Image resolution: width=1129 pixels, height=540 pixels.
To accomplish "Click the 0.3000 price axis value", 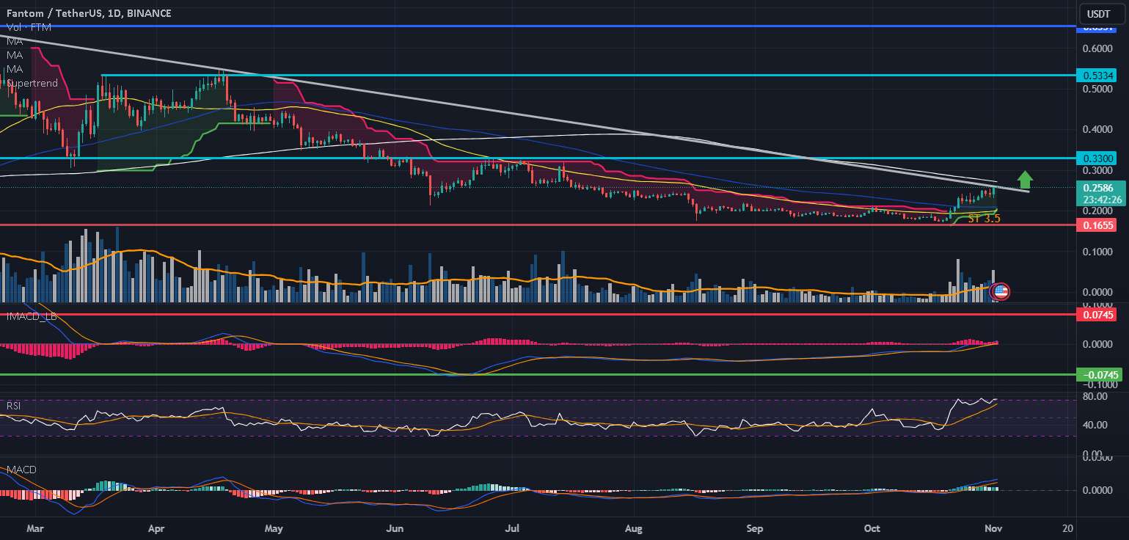I will 1098,170.
